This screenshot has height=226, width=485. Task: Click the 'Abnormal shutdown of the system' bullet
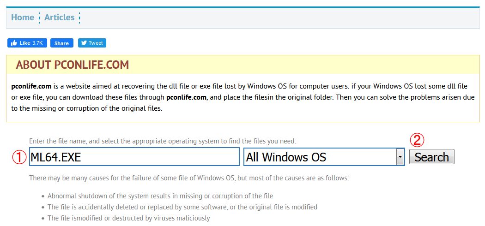pyautogui.click(x=160, y=196)
